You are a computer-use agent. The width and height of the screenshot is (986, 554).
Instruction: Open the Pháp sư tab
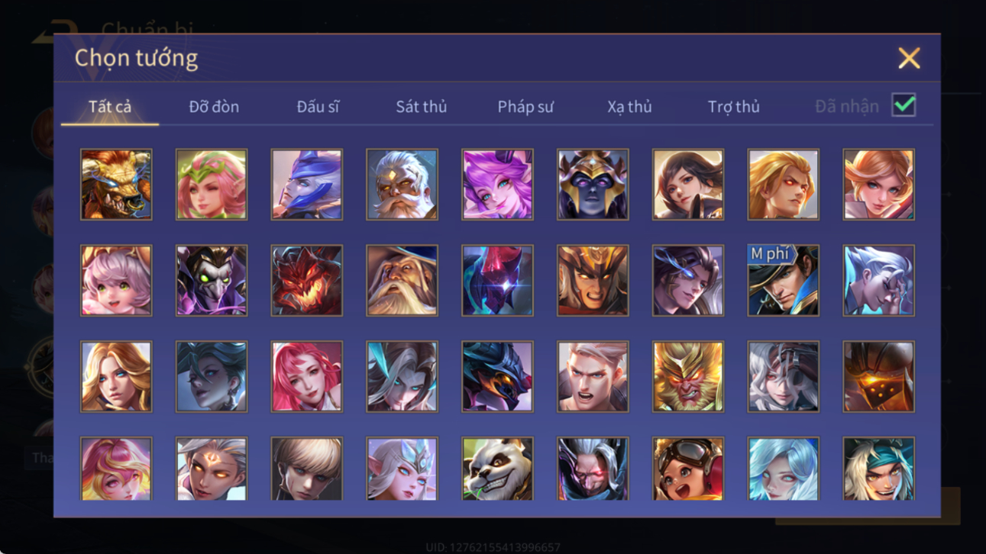(x=525, y=107)
